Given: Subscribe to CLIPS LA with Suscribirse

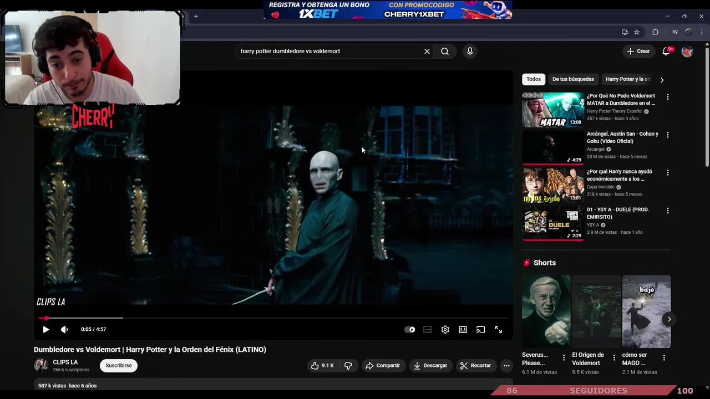Looking at the screenshot, I should point(119,366).
